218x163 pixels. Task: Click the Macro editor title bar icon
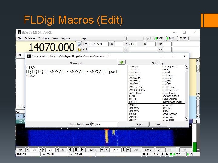coord(29,56)
